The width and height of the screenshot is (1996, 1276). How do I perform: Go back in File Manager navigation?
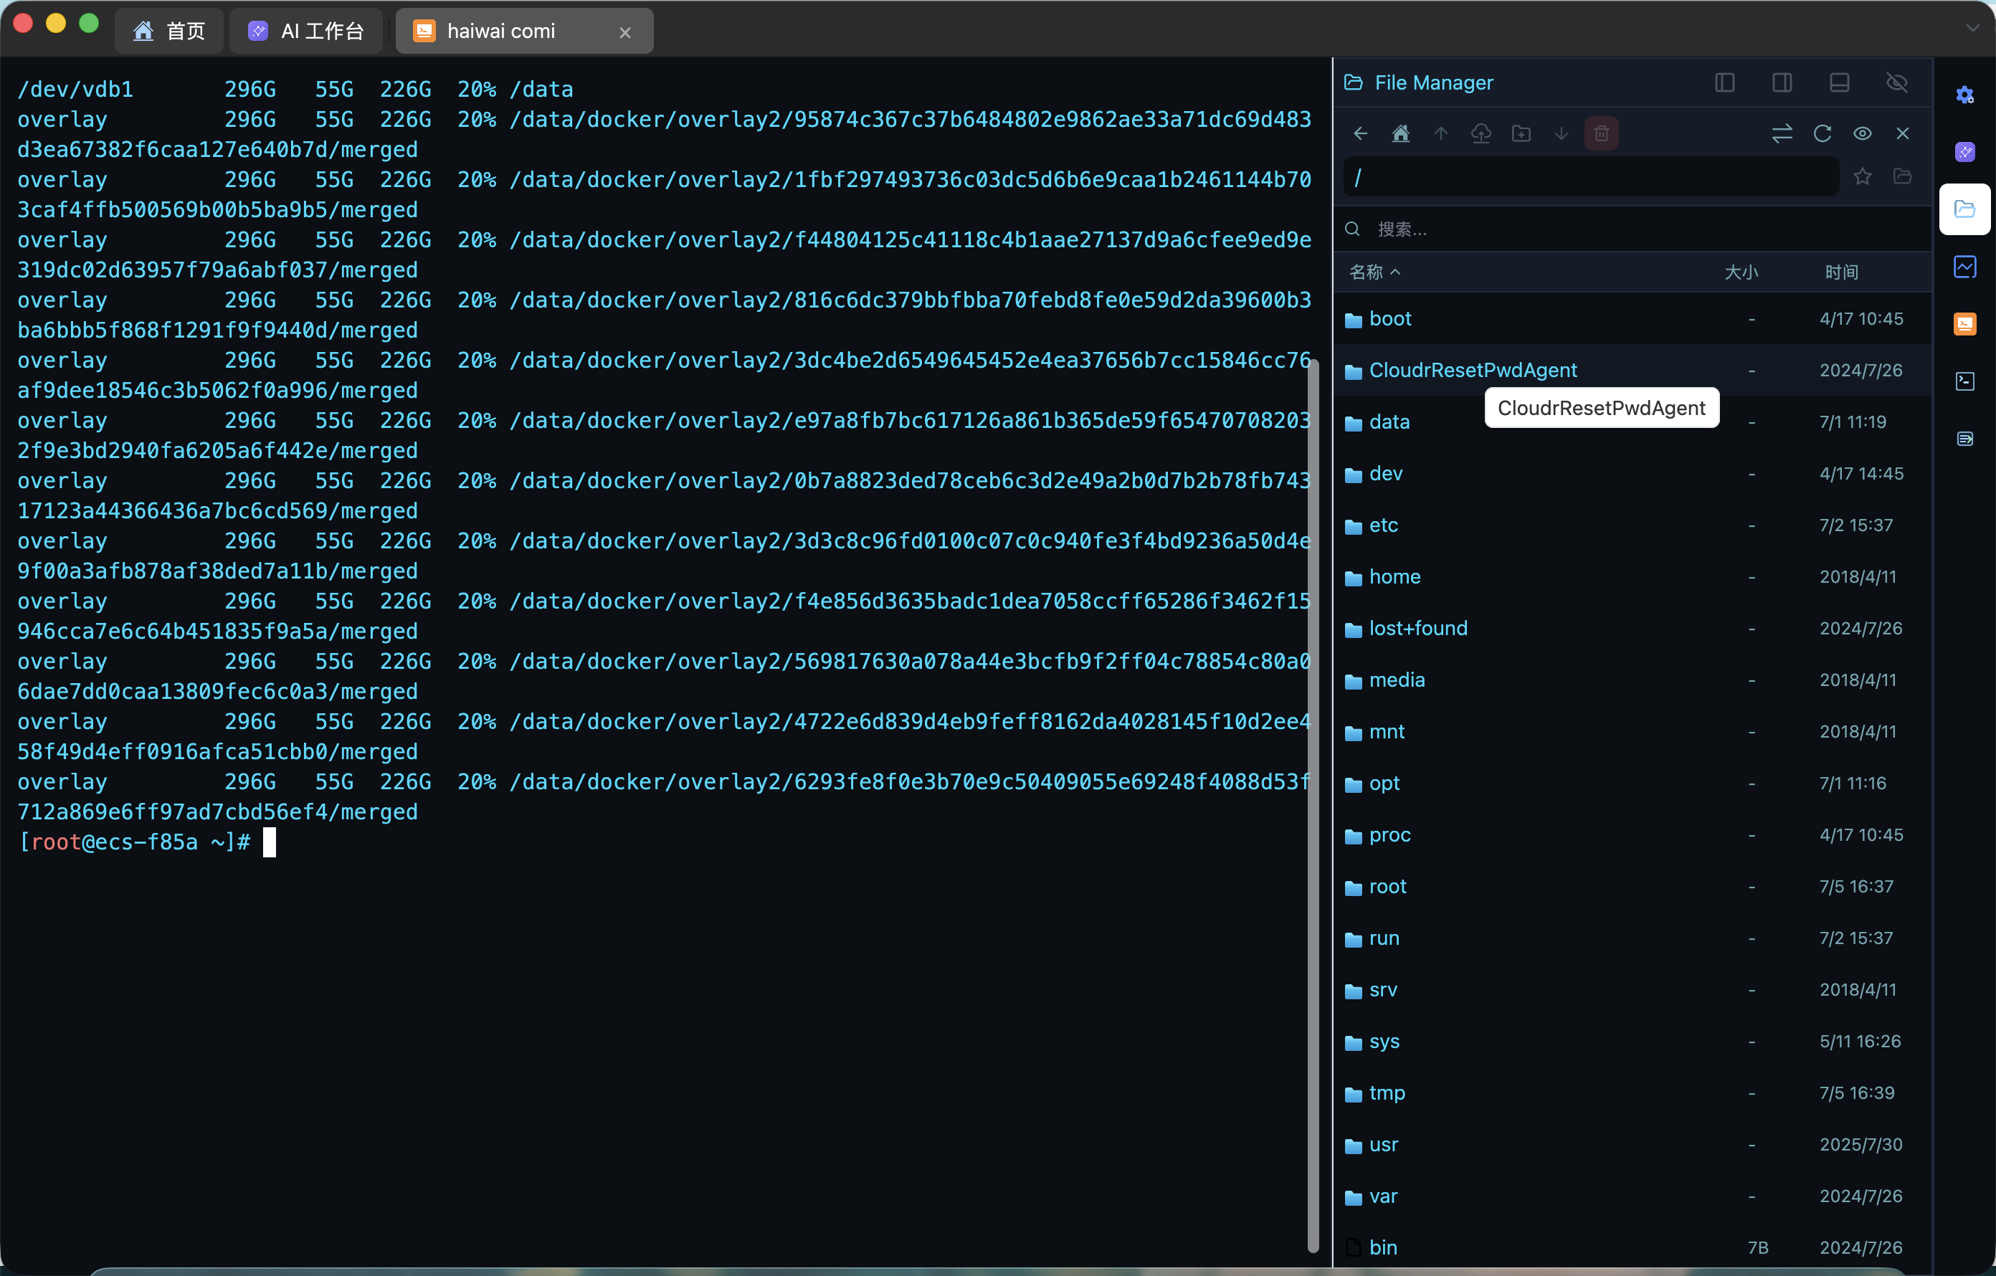(x=1360, y=133)
